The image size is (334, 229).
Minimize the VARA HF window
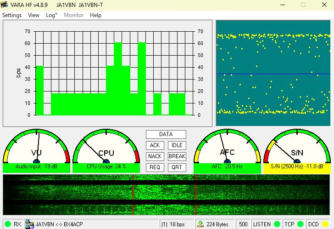[283, 5]
